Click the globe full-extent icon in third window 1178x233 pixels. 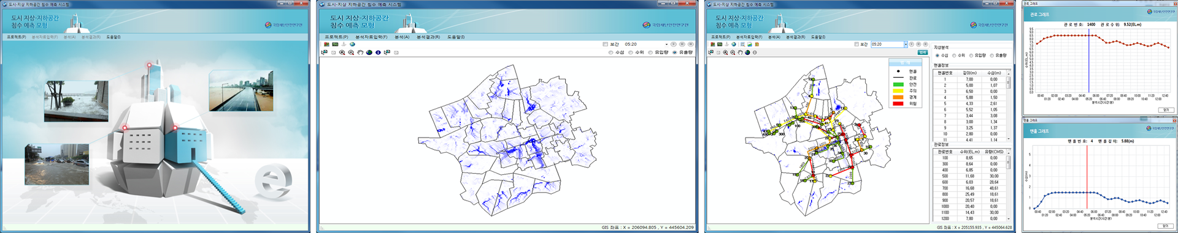(x=747, y=53)
